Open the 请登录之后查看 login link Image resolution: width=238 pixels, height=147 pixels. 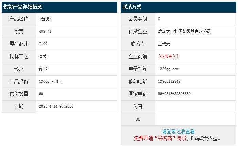pos(178,131)
